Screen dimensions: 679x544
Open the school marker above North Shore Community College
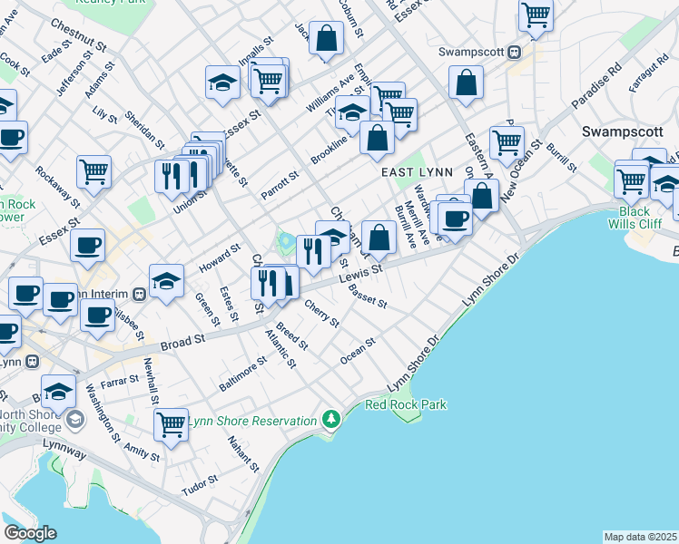coord(59,391)
